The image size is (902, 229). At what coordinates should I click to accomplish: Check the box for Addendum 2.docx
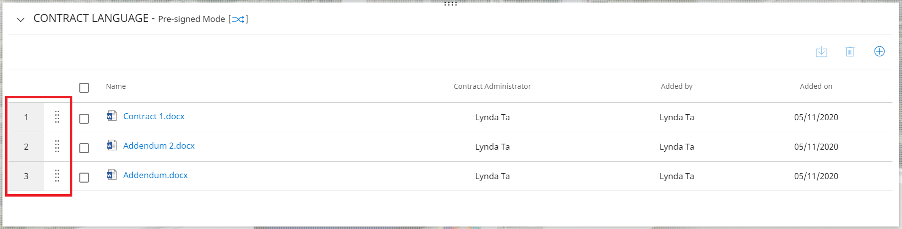point(84,148)
